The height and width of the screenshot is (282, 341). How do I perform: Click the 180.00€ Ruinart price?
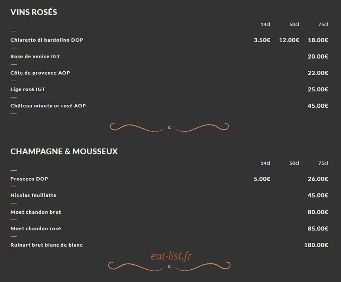pyautogui.click(x=316, y=245)
